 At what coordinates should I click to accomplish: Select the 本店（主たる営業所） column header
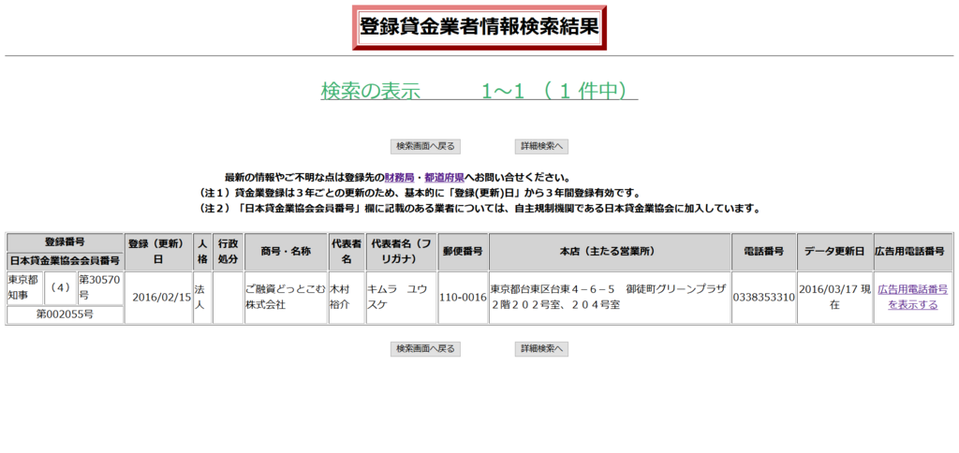point(610,252)
